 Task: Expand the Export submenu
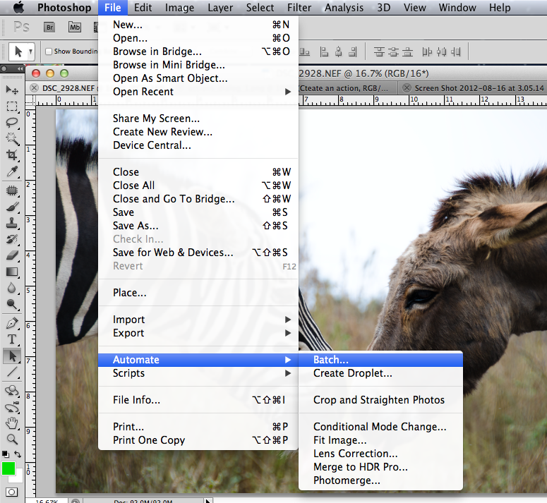click(x=288, y=333)
